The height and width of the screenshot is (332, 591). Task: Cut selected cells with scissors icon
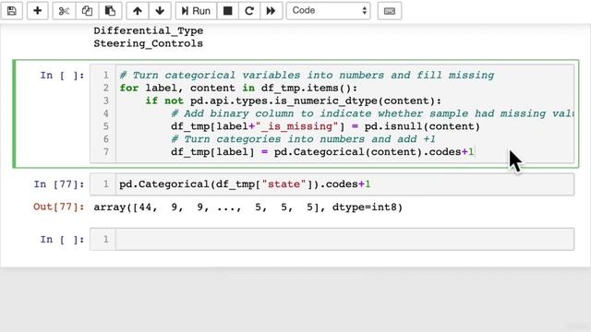point(64,10)
